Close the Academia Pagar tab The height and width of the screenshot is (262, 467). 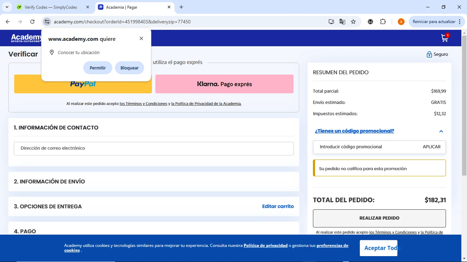pyautogui.click(x=169, y=7)
